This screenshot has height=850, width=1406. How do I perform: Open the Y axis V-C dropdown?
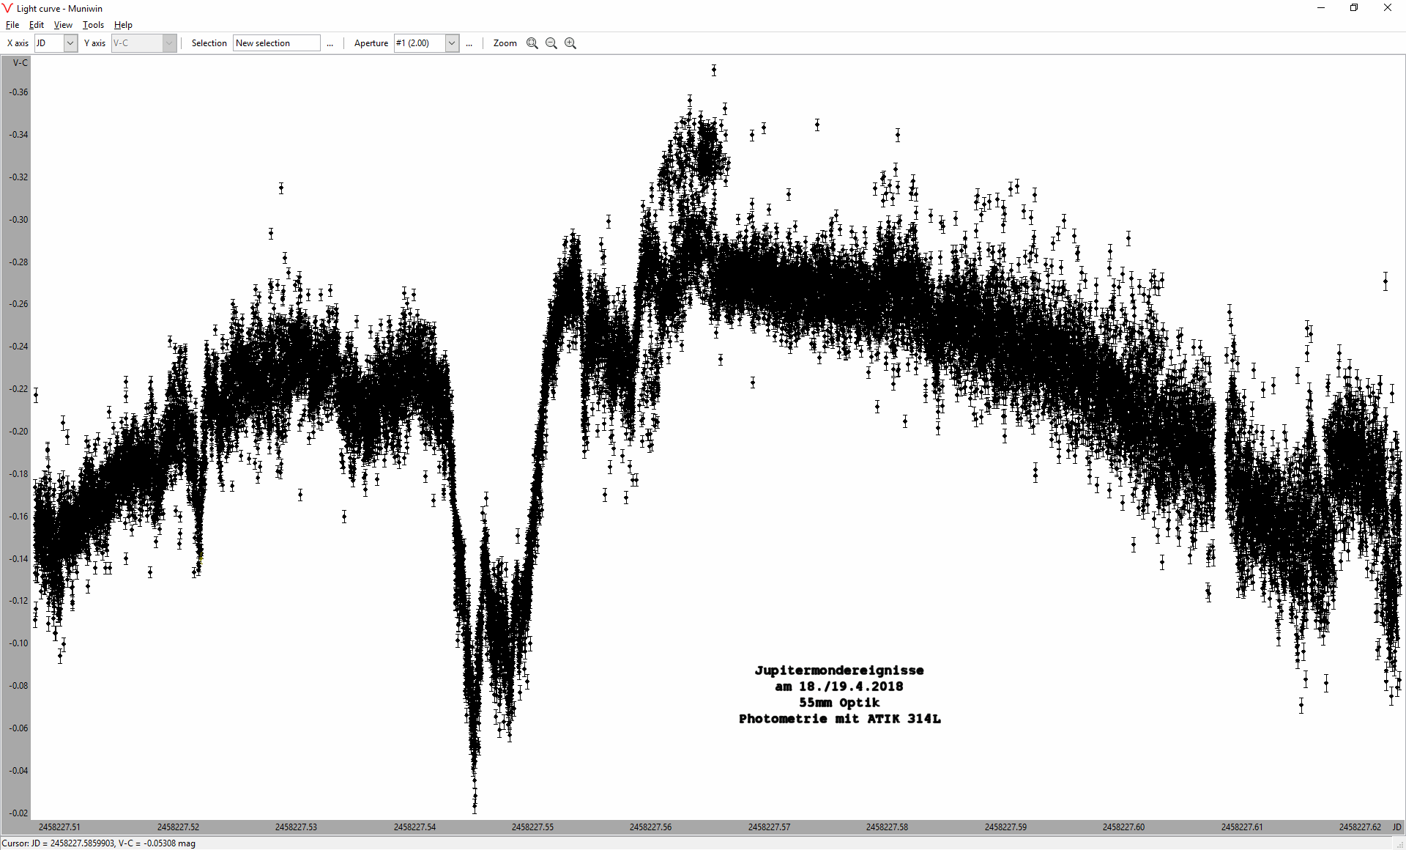[169, 43]
